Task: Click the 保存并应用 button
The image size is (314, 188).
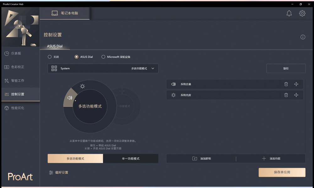Action: point(282,172)
